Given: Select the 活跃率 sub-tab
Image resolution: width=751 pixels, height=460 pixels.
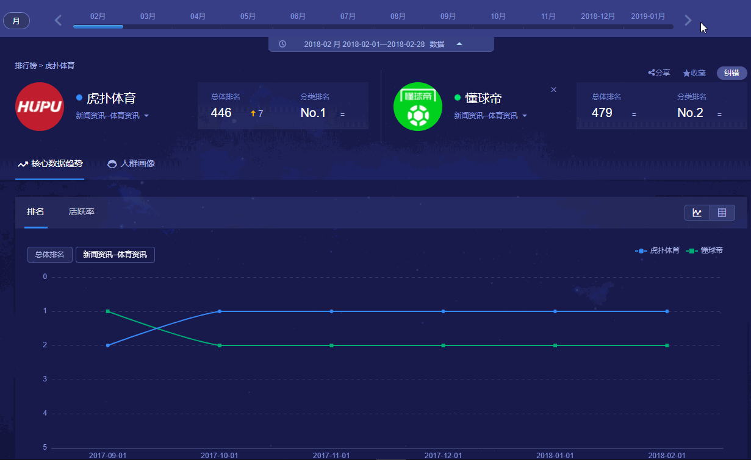Looking at the screenshot, I should click(x=81, y=212).
